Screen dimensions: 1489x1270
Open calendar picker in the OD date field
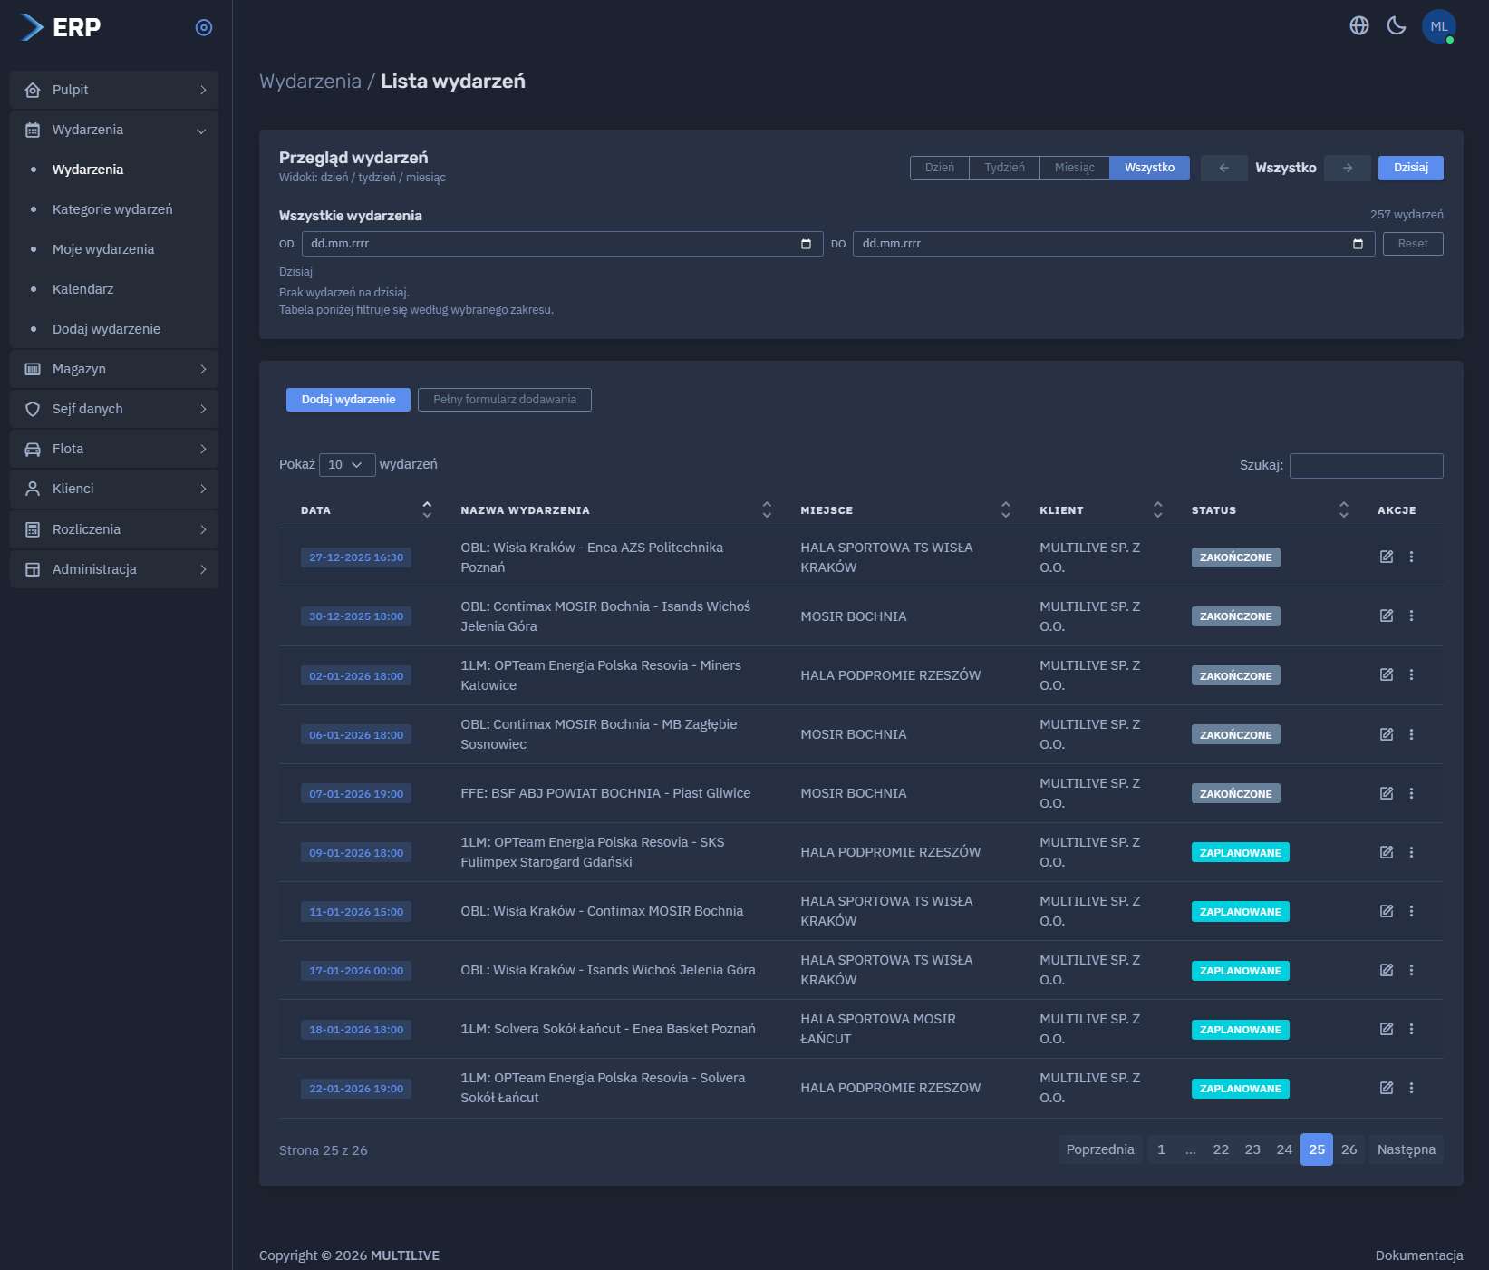point(806,244)
